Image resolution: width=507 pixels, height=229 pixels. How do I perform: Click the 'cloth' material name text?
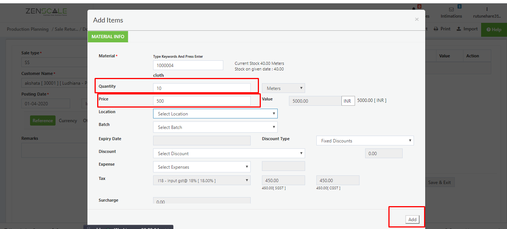tap(158, 75)
